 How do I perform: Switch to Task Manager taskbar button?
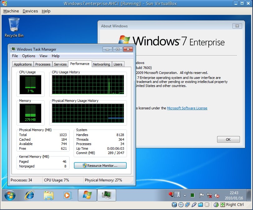click(x=107, y=195)
